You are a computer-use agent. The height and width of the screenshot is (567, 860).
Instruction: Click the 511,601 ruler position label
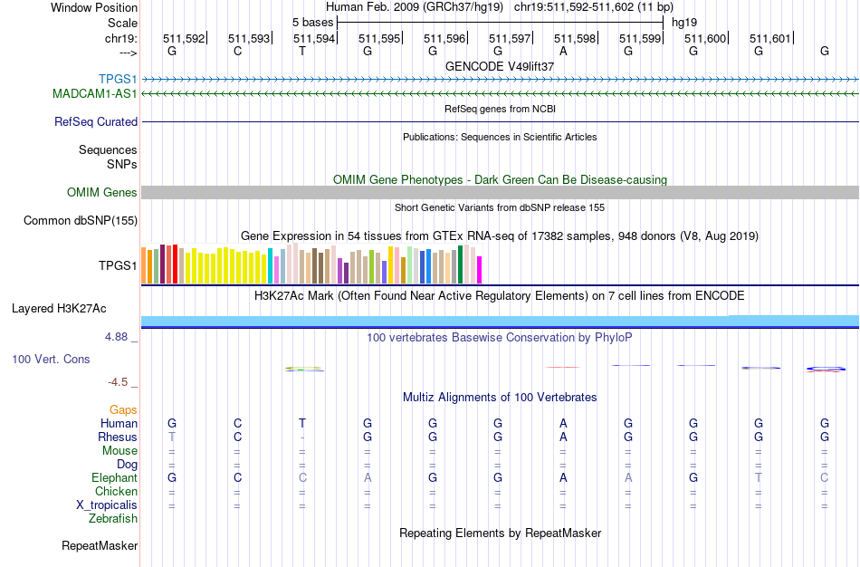(x=770, y=38)
